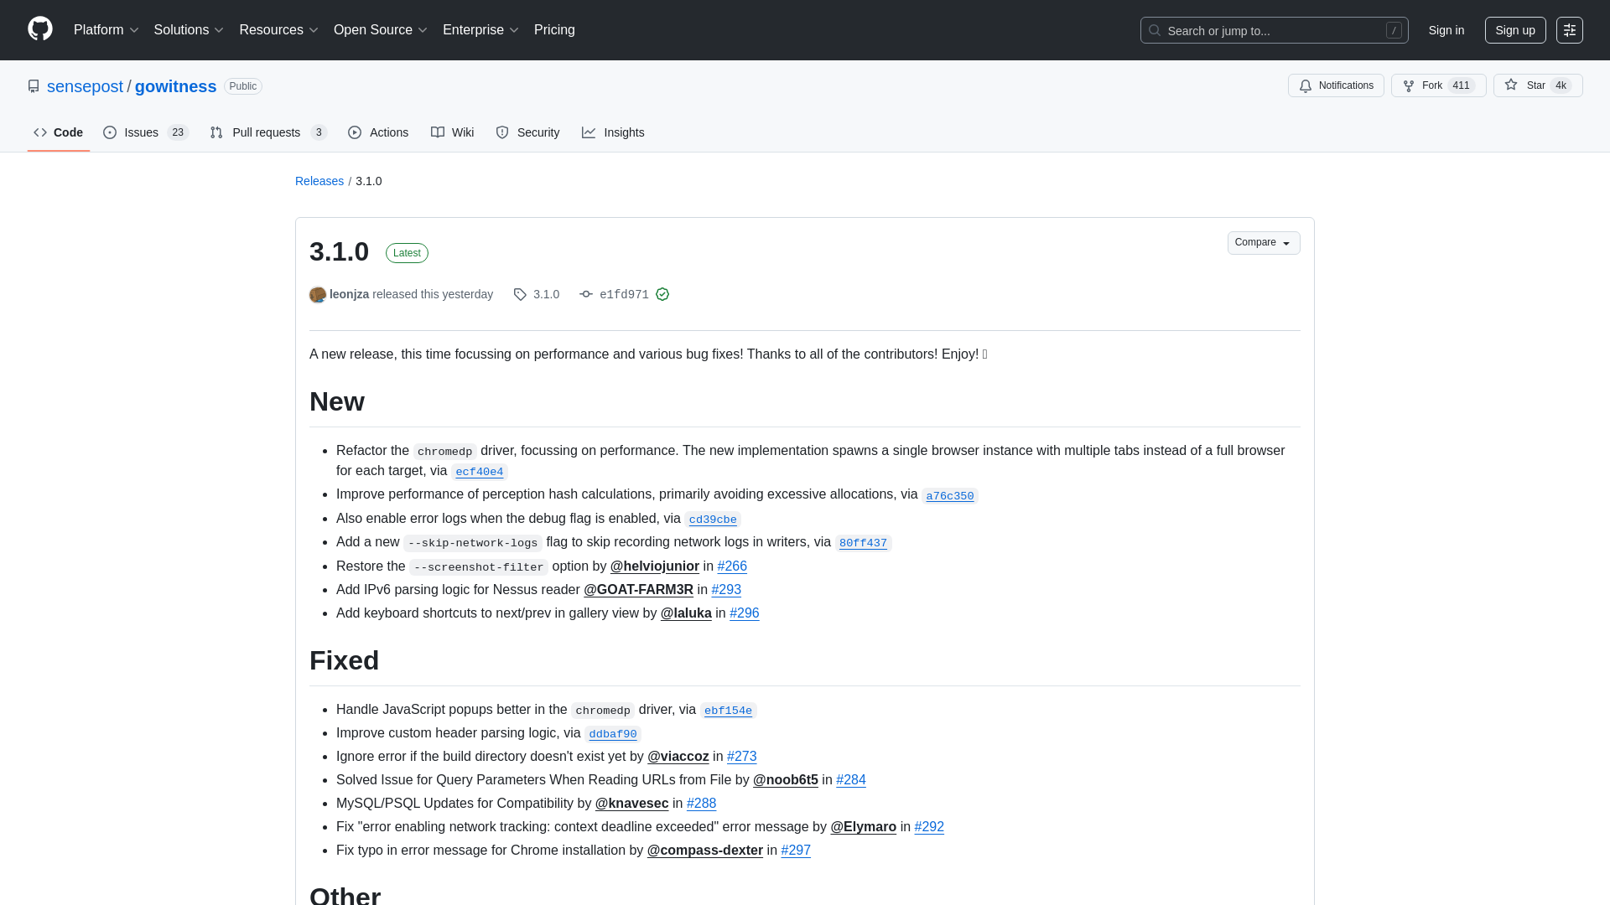Click the Sign up button
Screen dimensions: 1610x905
point(1515,30)
